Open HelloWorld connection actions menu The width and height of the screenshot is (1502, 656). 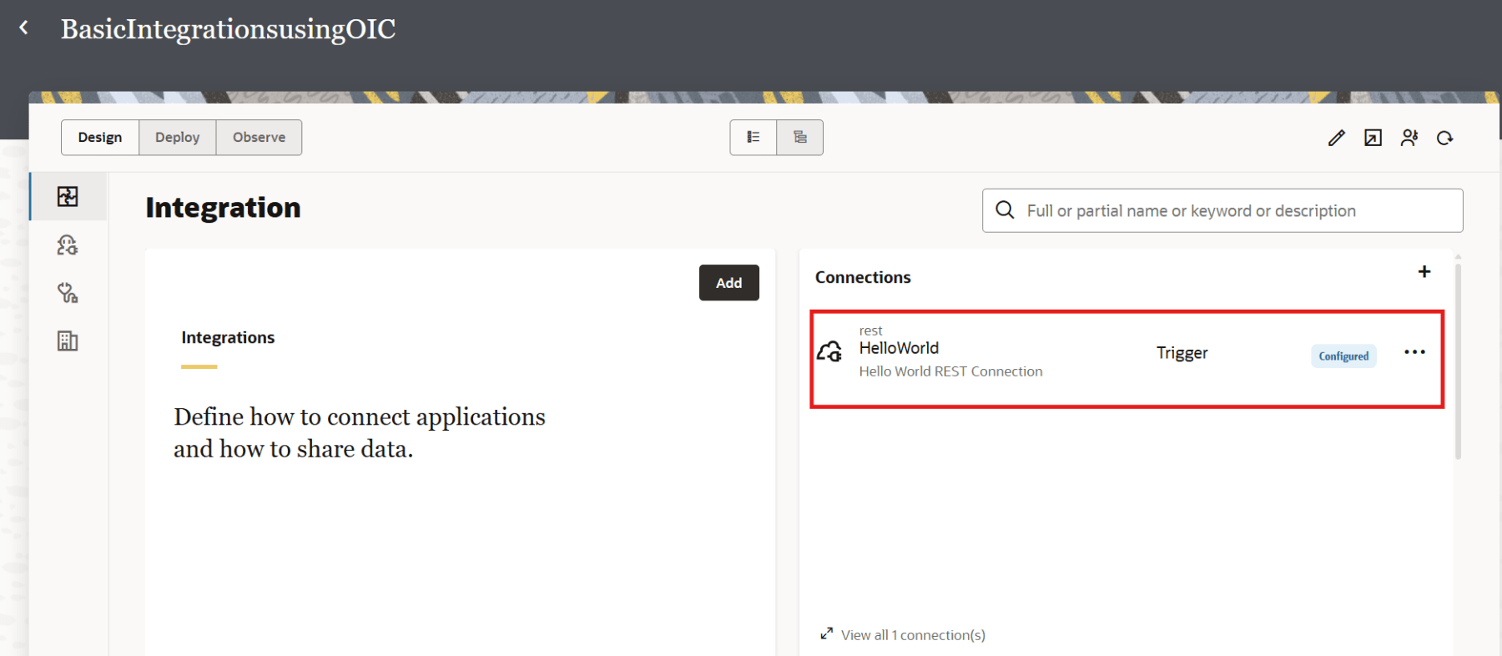1414,352
